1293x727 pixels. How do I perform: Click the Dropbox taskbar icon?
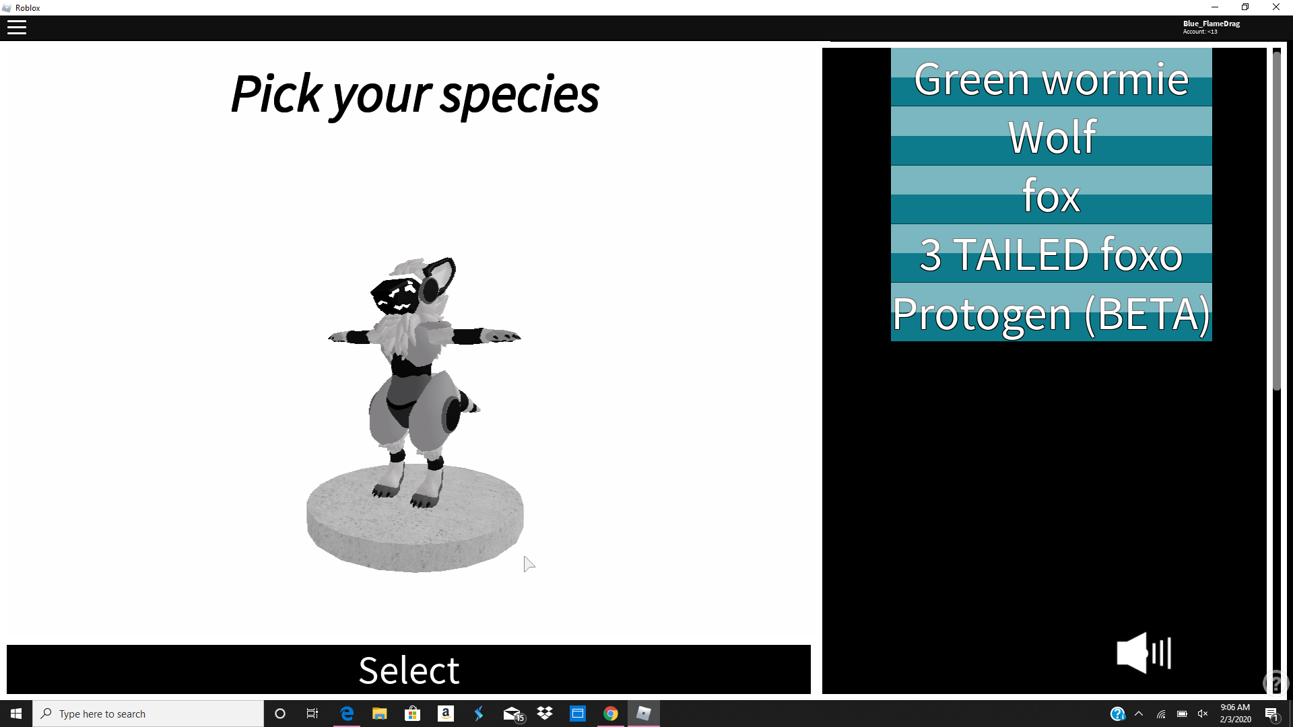pos(545,713)
